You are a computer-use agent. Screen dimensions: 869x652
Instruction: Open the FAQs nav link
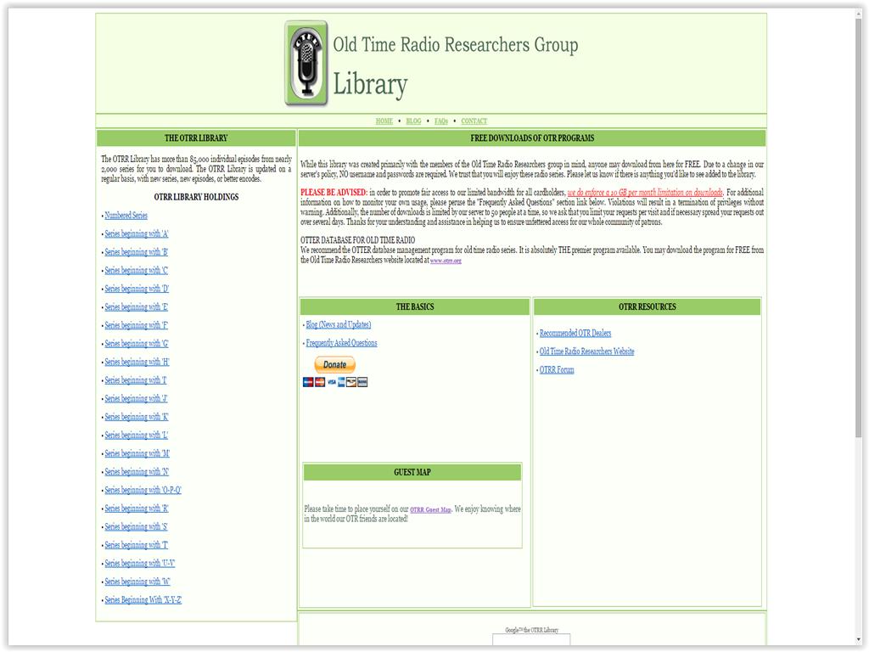coord(441,121)
